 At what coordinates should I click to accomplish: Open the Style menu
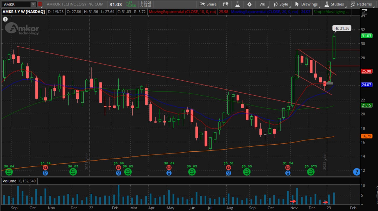click(x=281, y=4)
